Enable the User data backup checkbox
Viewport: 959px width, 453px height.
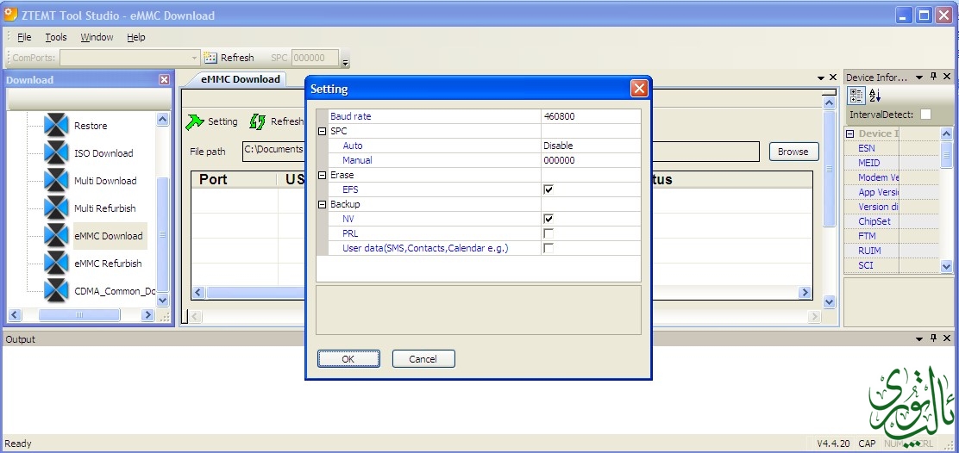pyautogui.click(x=548, y=248)
